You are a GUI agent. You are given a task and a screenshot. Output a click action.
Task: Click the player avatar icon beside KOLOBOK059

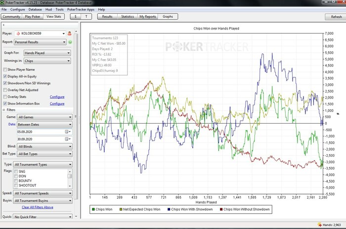pos(69,33)
